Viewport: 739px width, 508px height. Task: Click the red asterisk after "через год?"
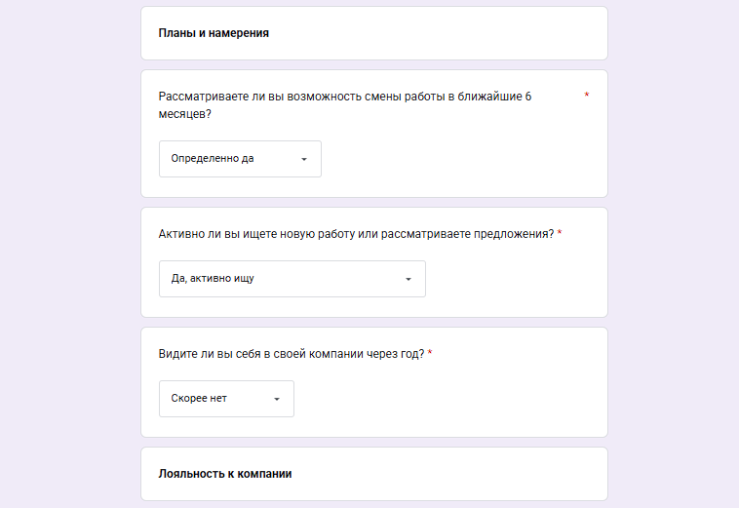430,354
